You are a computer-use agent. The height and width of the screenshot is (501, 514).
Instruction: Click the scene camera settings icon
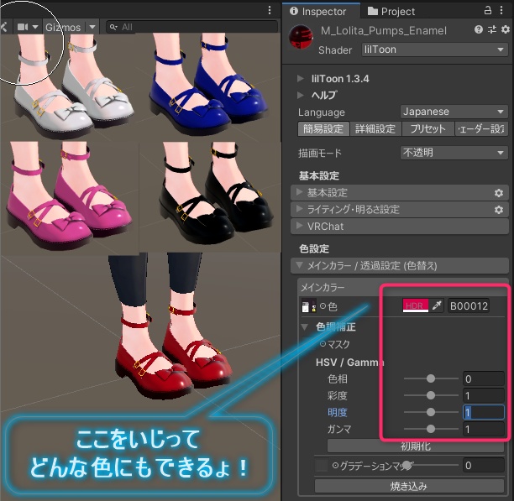click(23, 27)
